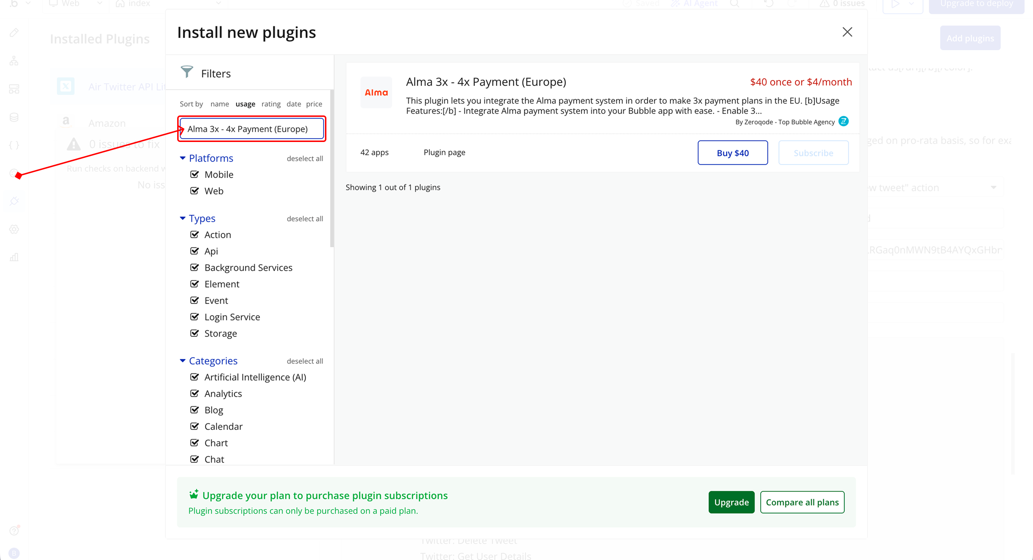Click the Alma plugin logo thumbnail
Screen dimensions: 1033x560
pyautogui.click(x=376, y=92)
